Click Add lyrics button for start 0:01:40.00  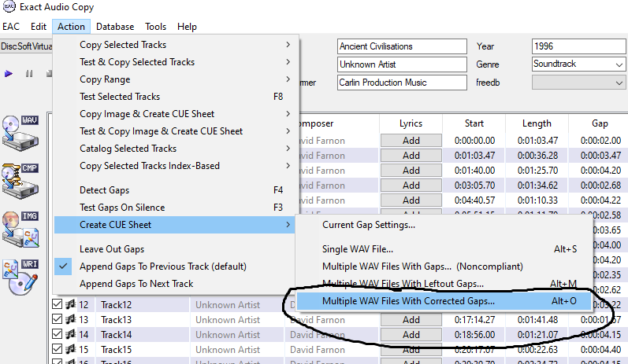click(x=411, y=171)
